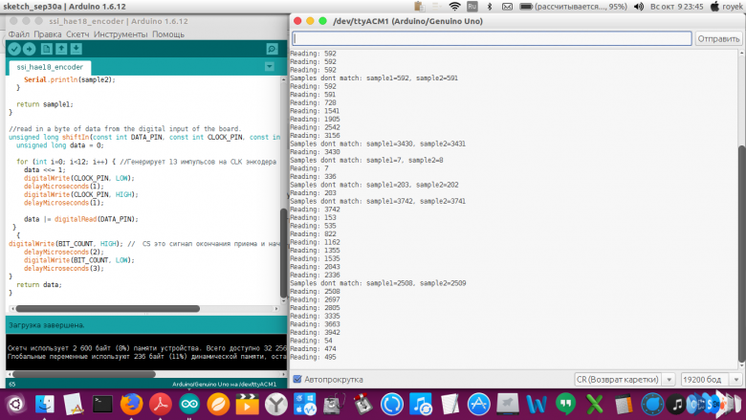746x420 pixels.
Task: Click the 'Reading: 3942' output line
Action: click(x=315, y=332)
